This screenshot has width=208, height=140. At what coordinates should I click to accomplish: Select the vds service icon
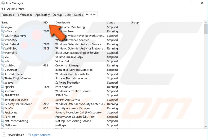(x=2, y=61)
